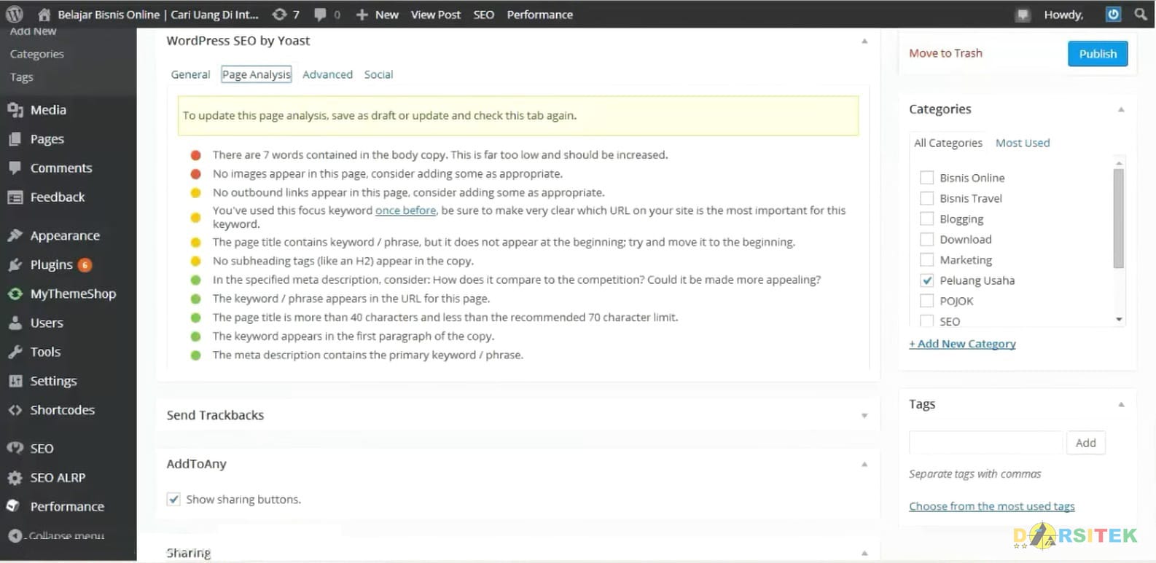Collapse the Tags panel
The width and height of the screenshot is (1156, 563).
point(1121,405)
